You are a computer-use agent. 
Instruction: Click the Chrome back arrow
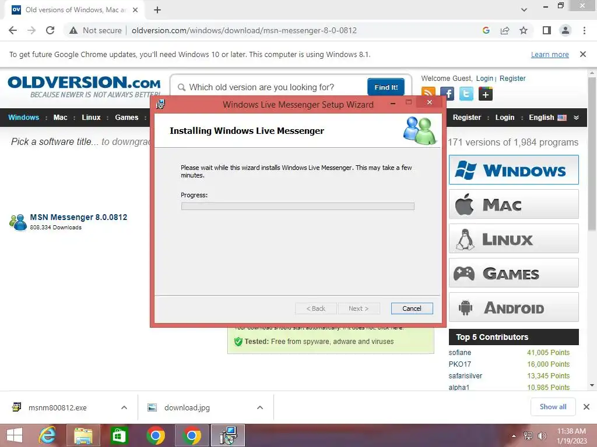(13, 30)
